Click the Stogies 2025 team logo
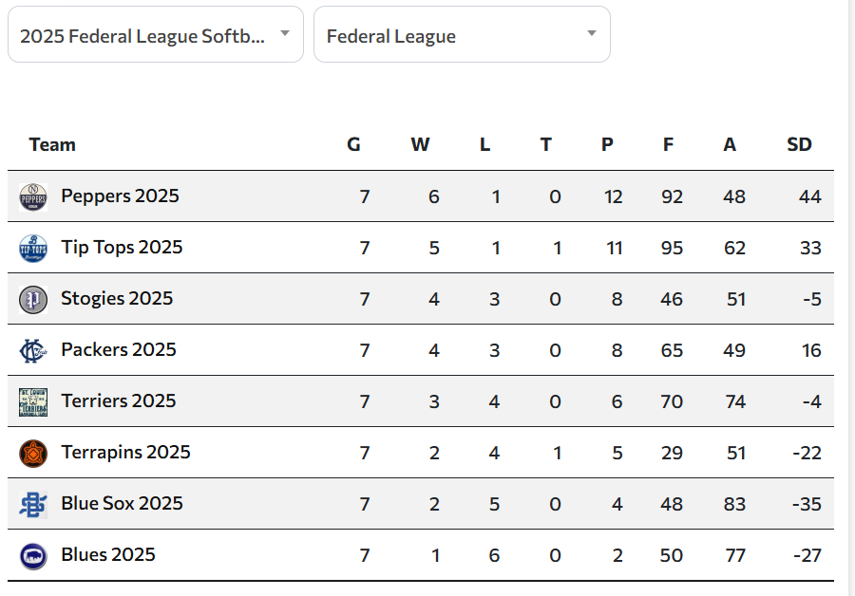The image size is (855, 596). pos(33,298)
